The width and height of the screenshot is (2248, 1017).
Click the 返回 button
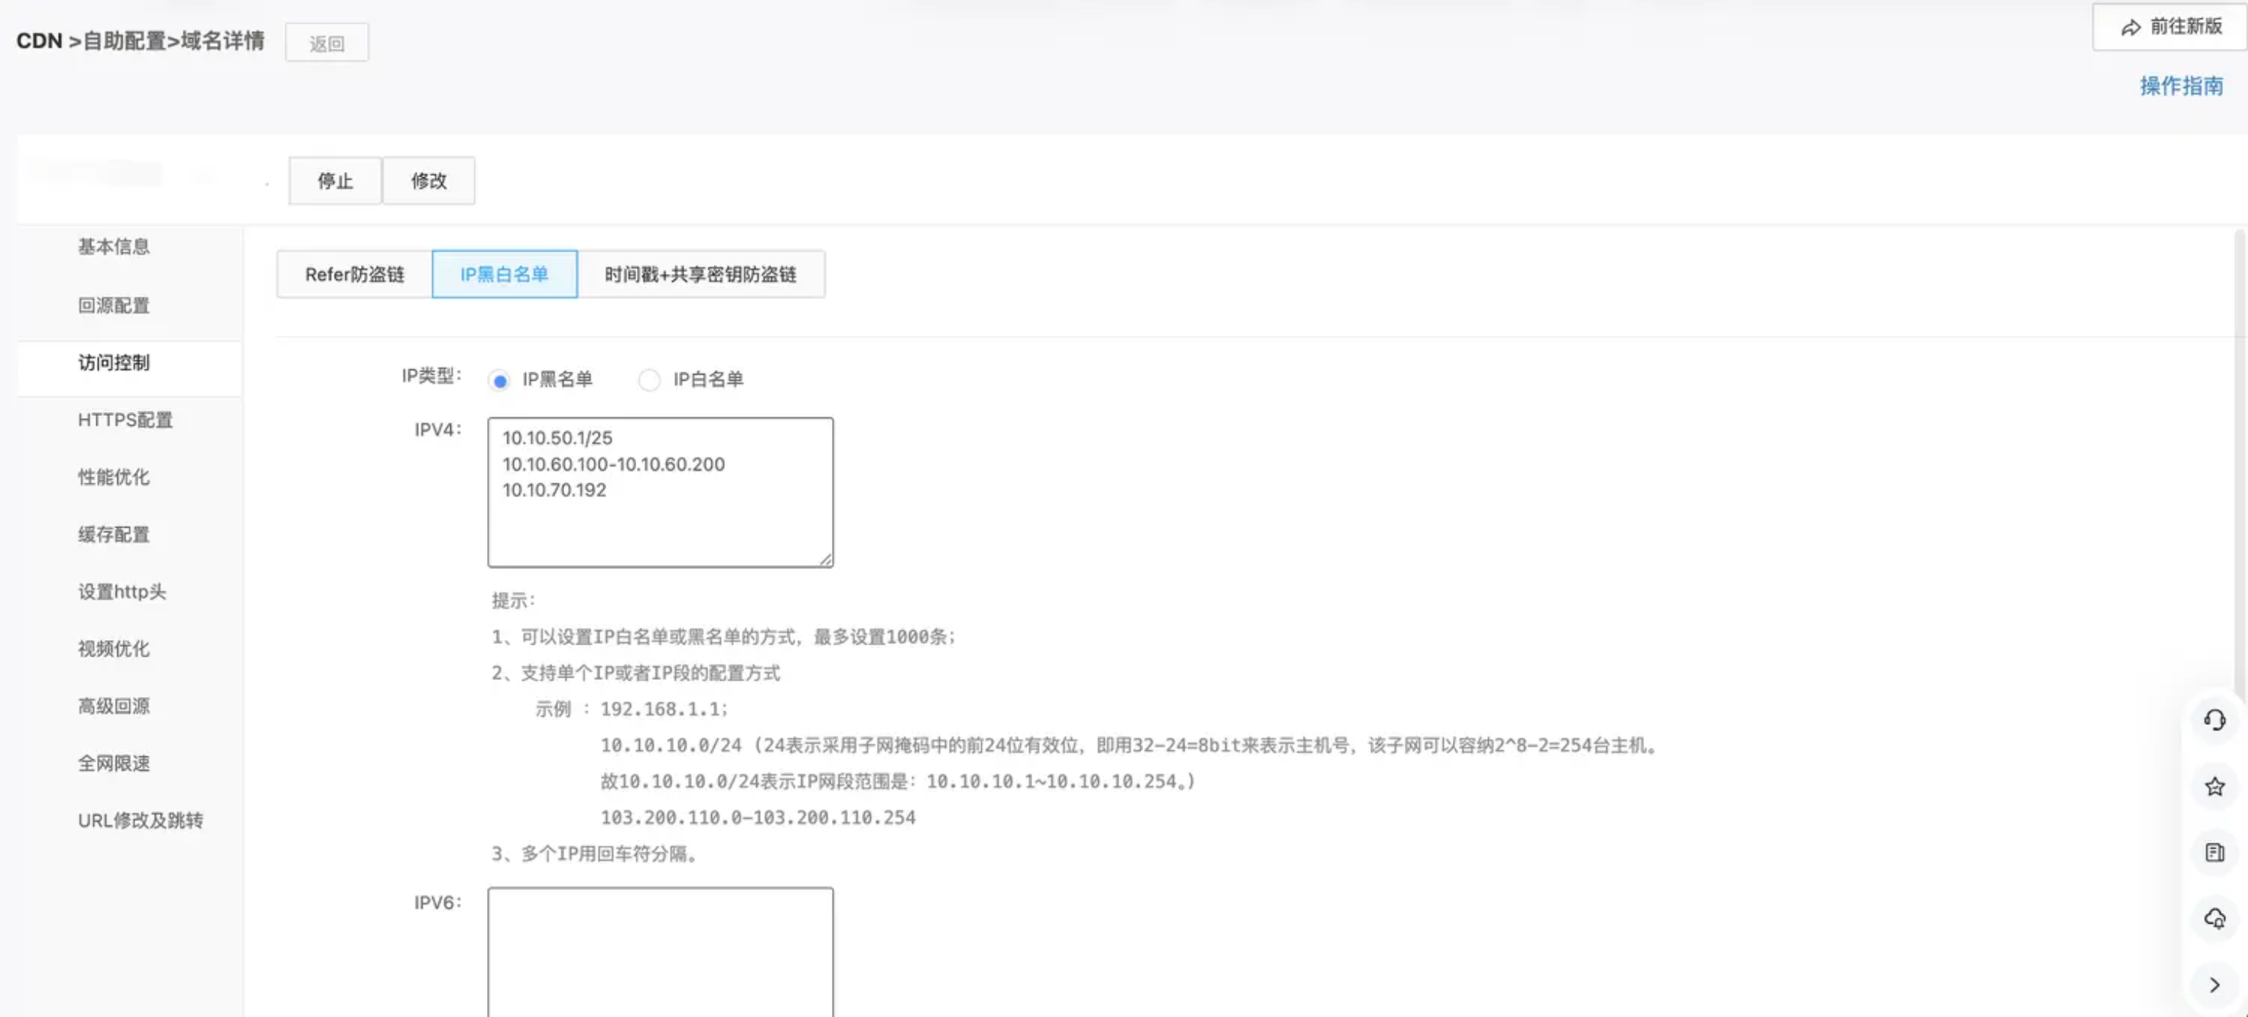tap(326, 44)
